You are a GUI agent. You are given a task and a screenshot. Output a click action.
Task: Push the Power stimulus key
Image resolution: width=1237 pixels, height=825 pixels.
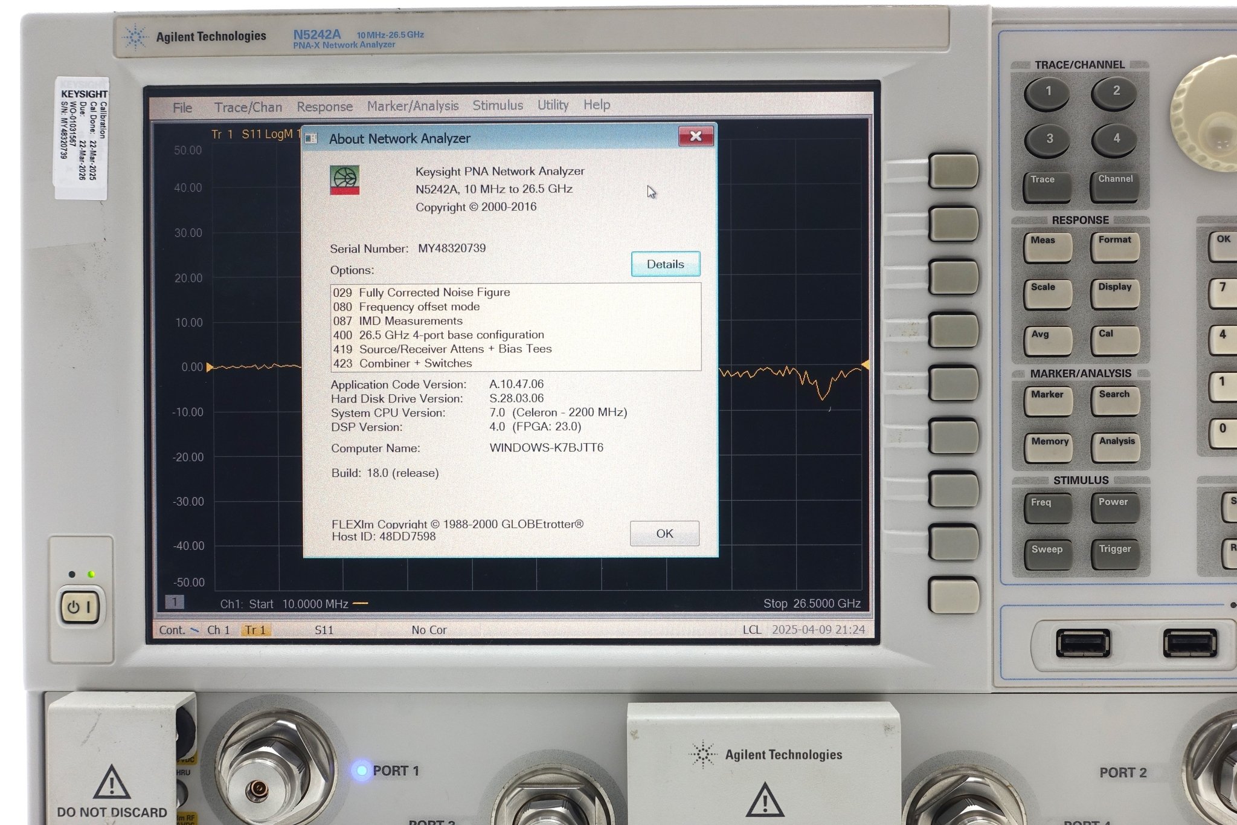tap(1115, 510)
